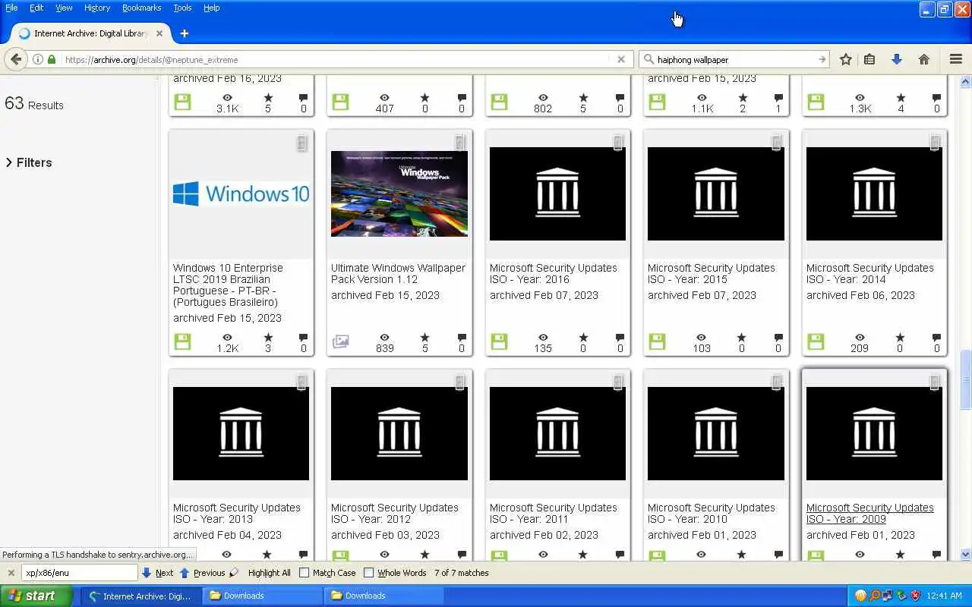
Task: Open the File menu
Action: point(11,8)
